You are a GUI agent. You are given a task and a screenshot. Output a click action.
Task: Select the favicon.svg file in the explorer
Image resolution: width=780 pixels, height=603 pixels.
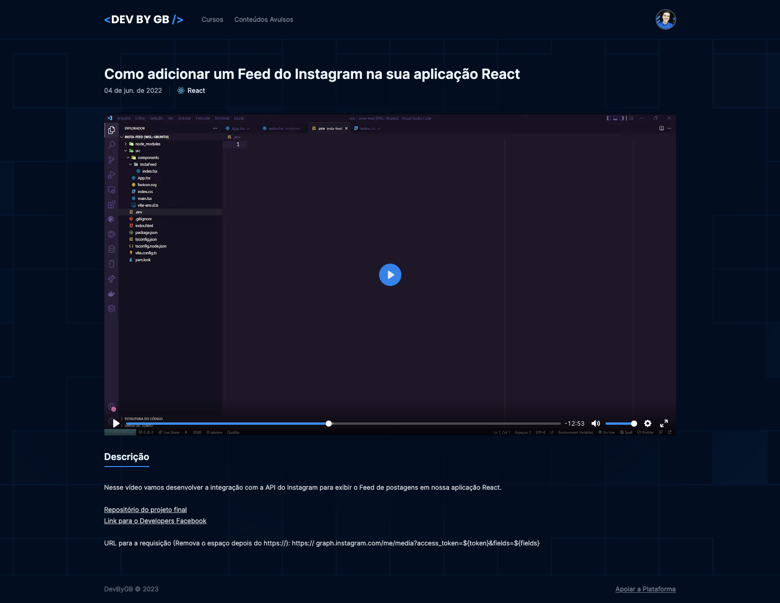pos(146,184)
